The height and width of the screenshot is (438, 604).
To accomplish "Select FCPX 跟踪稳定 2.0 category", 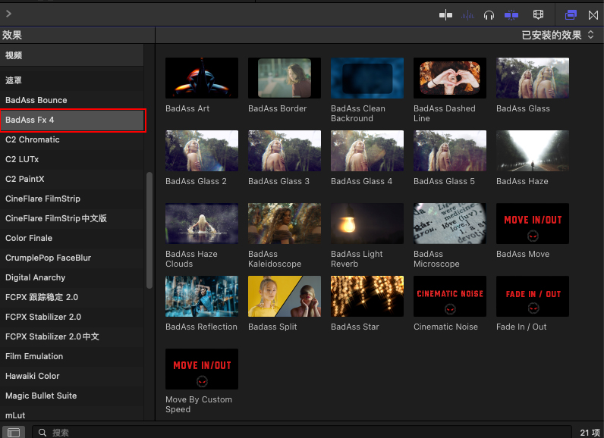I will [x=71, y=297].
